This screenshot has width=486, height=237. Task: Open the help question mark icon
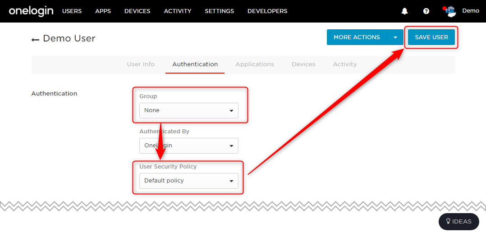tap(426, 11)
